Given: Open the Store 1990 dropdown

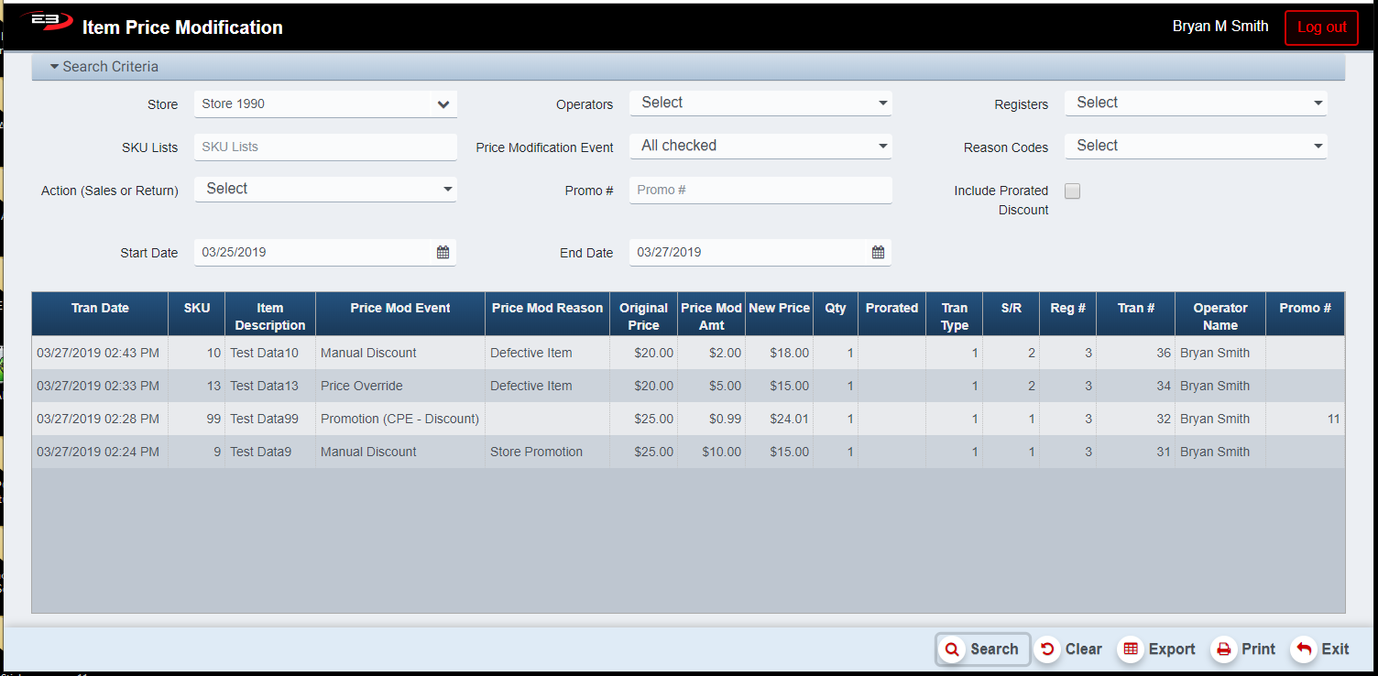Looking at the screenshot, I should click(325, 104).
